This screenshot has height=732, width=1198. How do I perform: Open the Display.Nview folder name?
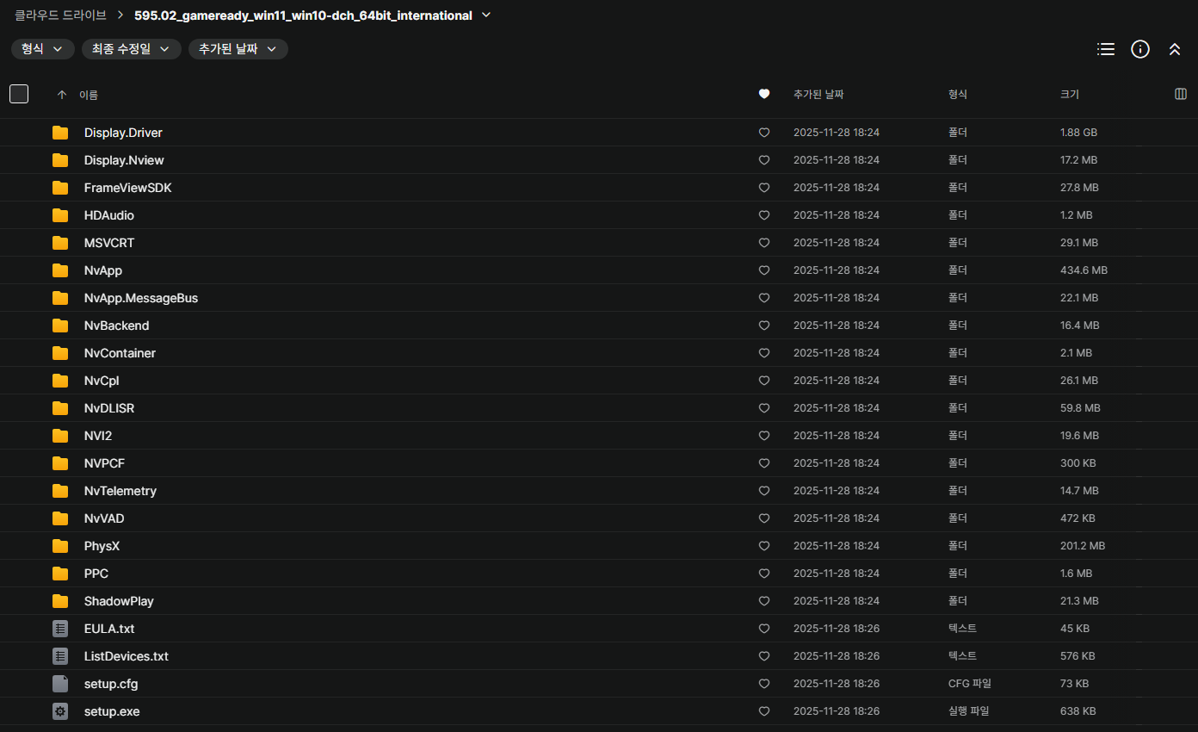(x=124, y=160)
